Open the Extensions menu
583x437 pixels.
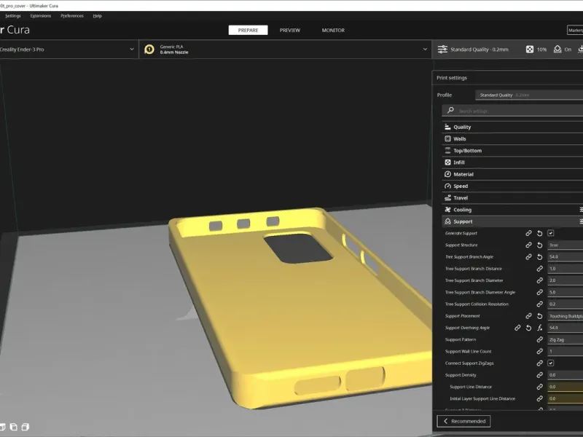coord(41,16)
